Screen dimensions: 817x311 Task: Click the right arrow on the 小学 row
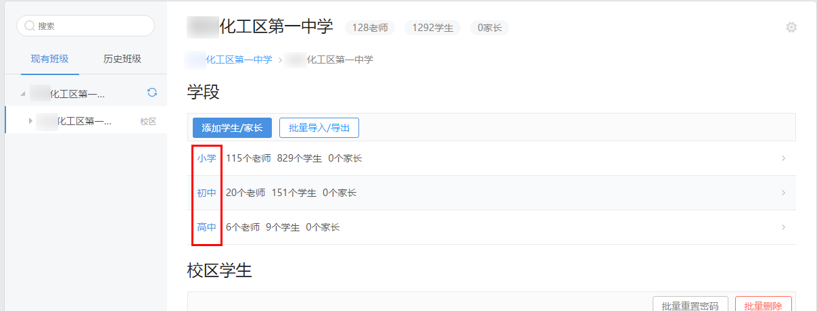[x=783, y=158]
